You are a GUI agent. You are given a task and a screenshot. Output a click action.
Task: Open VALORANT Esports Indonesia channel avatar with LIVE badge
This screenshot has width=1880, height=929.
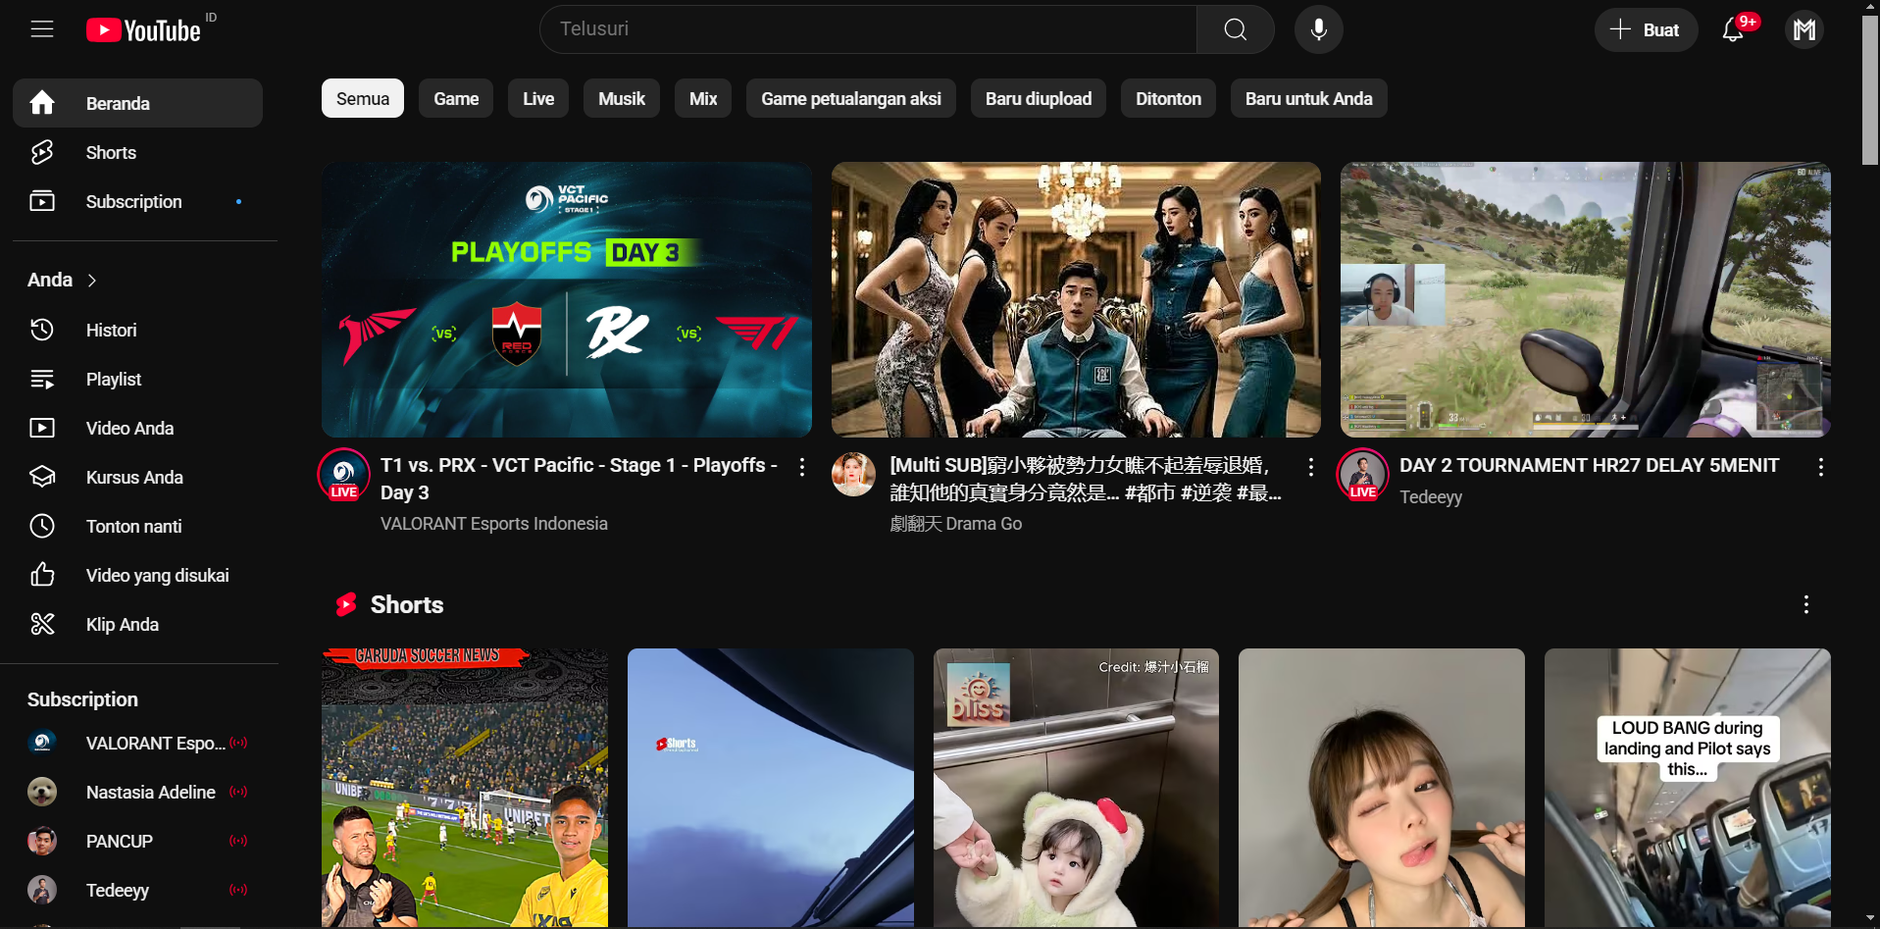(x=343, y=475)
